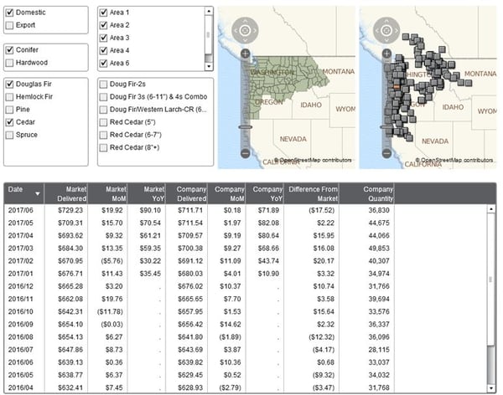Click Company Delivered value $641.80
This screenshot has width=503, height=395.
tap(190, 337)
